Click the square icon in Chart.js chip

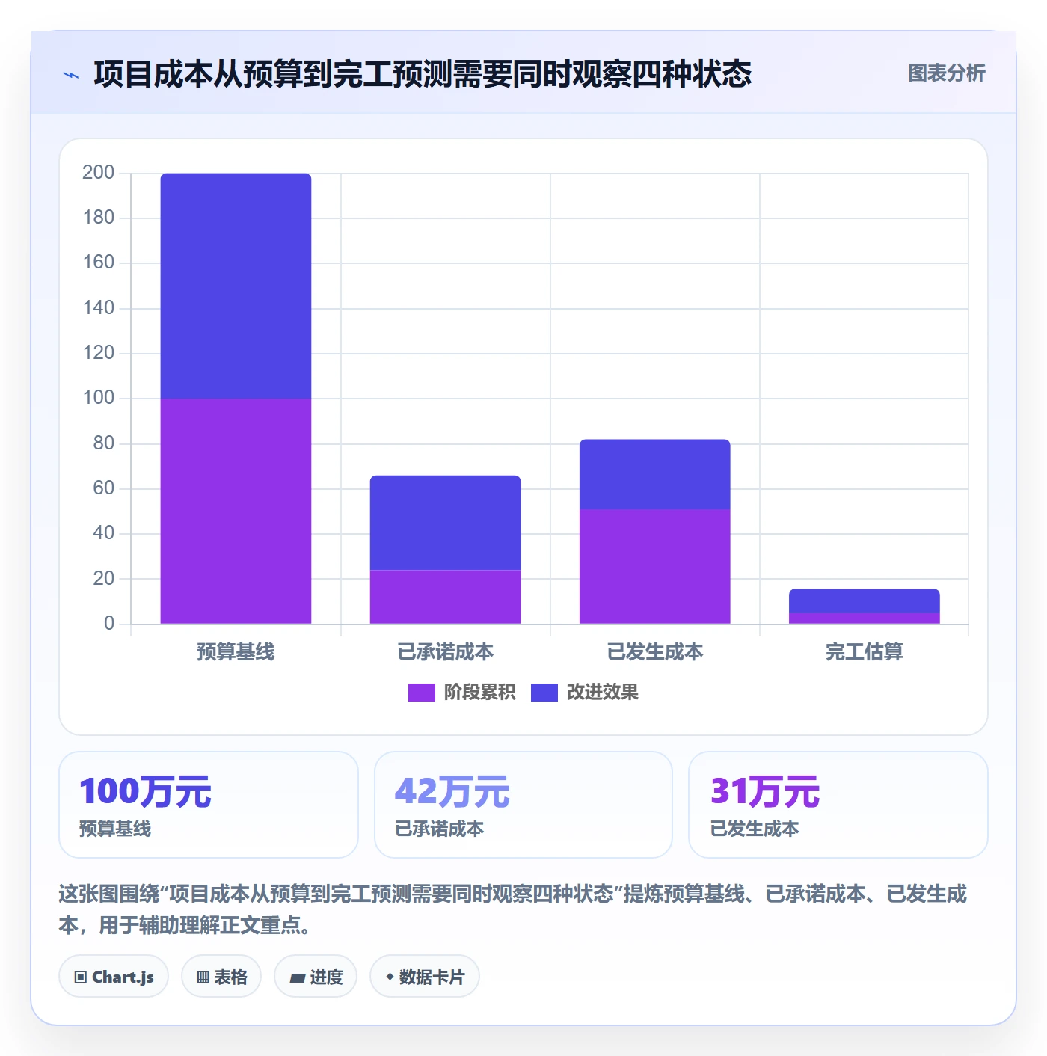pyautogui.click(x=81, y=977)
